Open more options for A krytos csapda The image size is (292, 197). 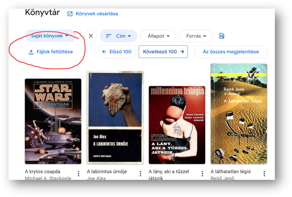[x=79, y=173]
